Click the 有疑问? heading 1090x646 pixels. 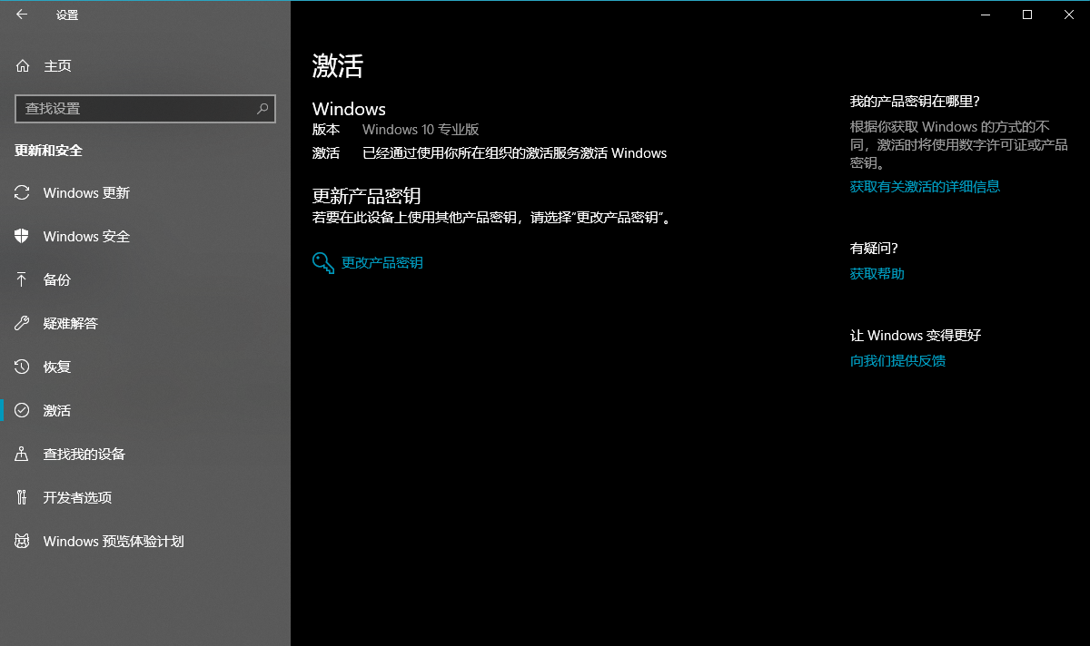click(874, 249)
